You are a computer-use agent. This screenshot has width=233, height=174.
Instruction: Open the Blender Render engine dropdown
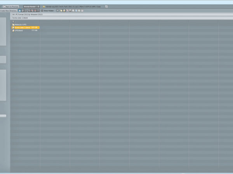point(31,7)
